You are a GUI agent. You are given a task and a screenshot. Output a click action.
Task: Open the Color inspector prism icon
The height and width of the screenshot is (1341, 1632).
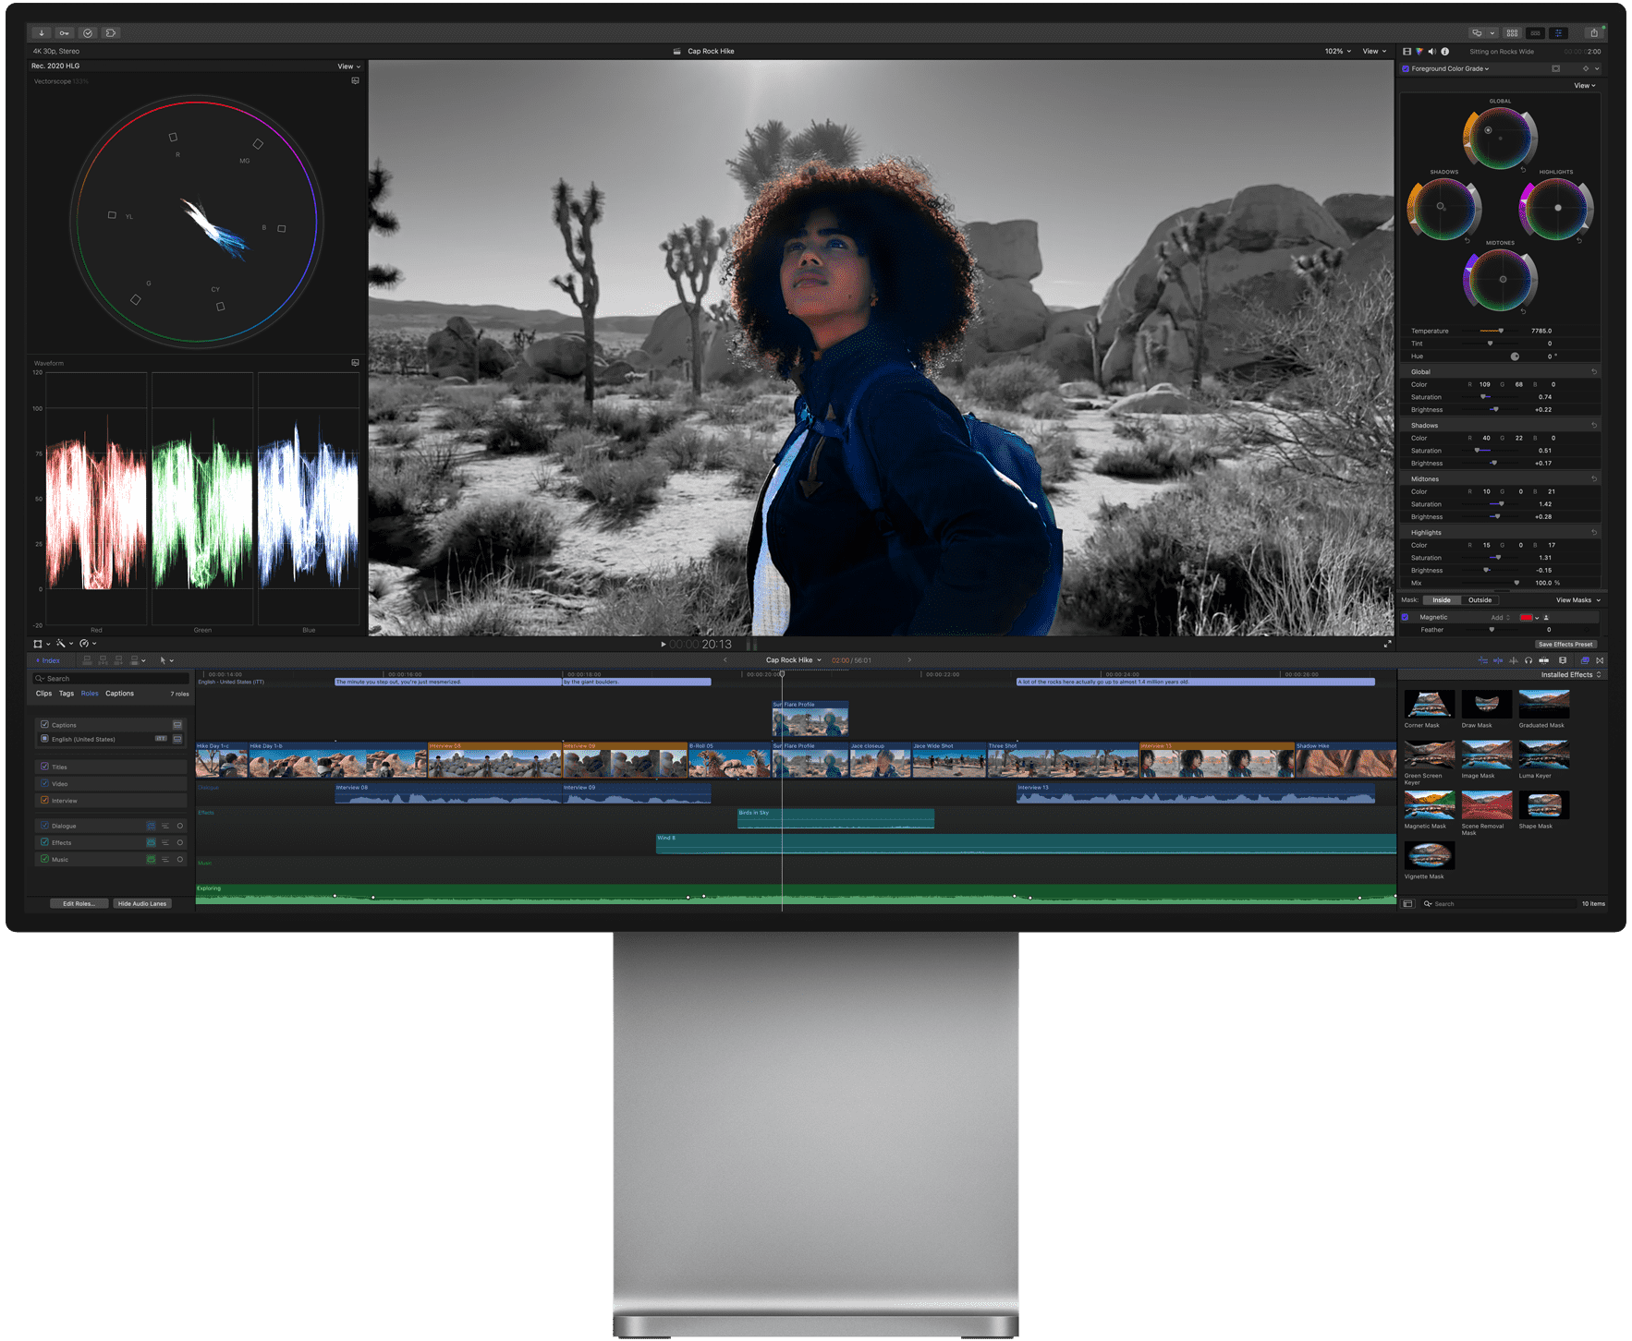pyautogui.click(x=1419, y=52)
